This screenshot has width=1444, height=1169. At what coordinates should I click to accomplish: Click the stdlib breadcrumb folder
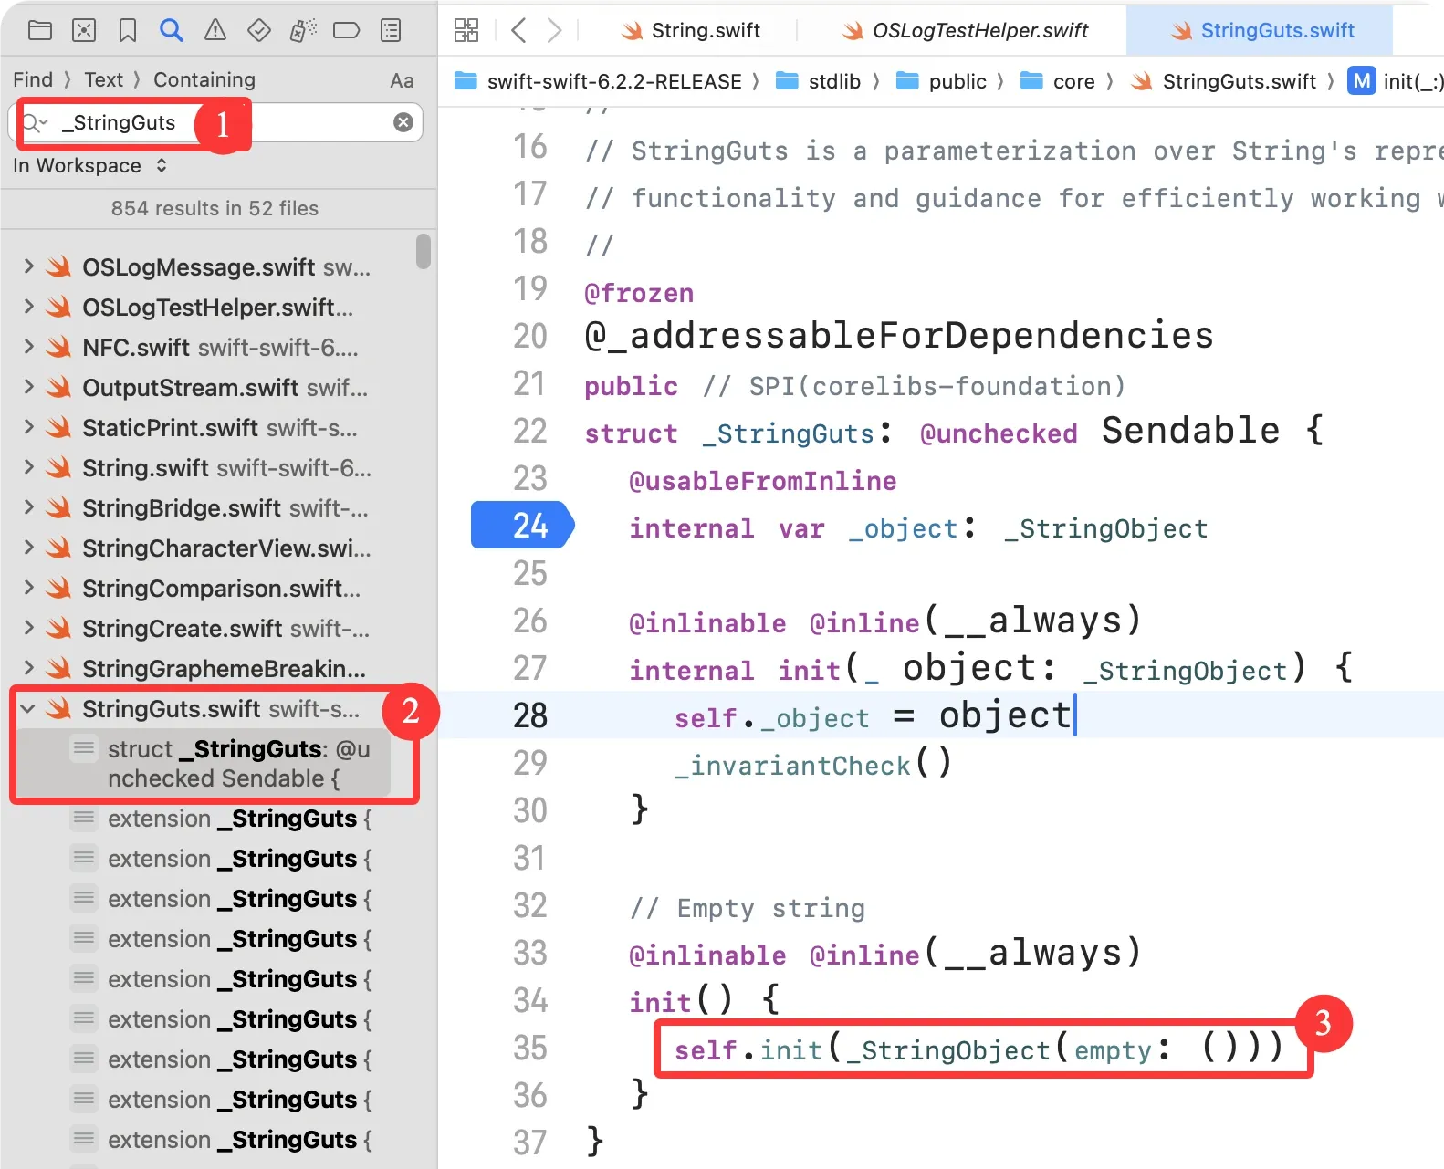click(818, 81)
